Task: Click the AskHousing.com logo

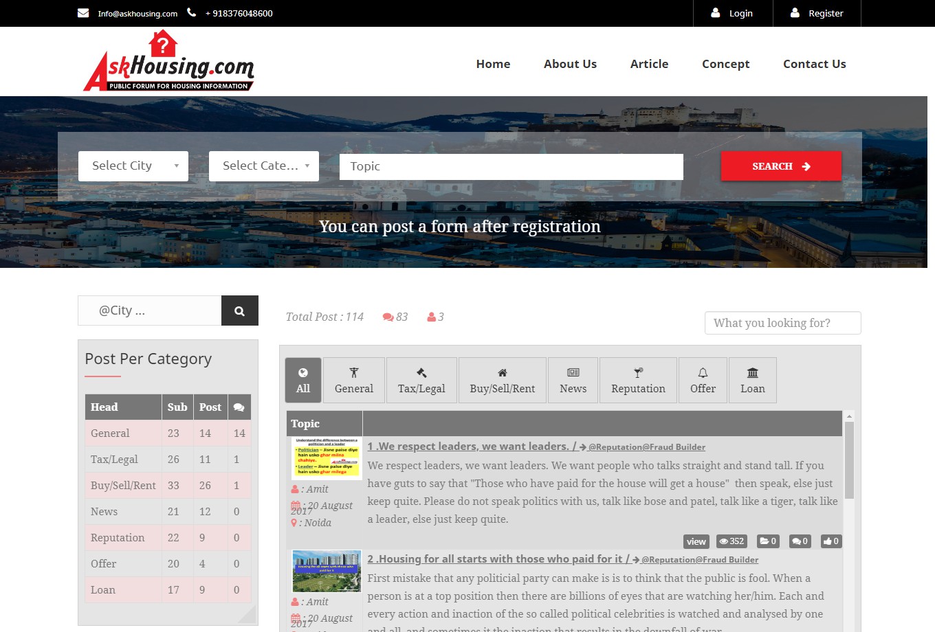Action: coord(168,61)
